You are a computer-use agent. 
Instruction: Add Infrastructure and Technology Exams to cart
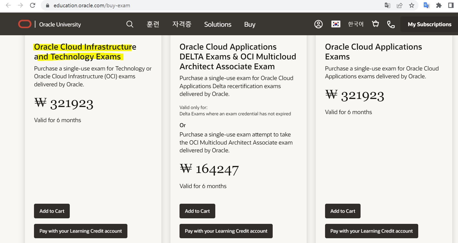tap(52, 211)
